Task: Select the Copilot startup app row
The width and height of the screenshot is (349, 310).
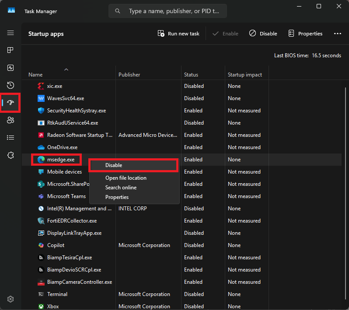Action: 56,245
